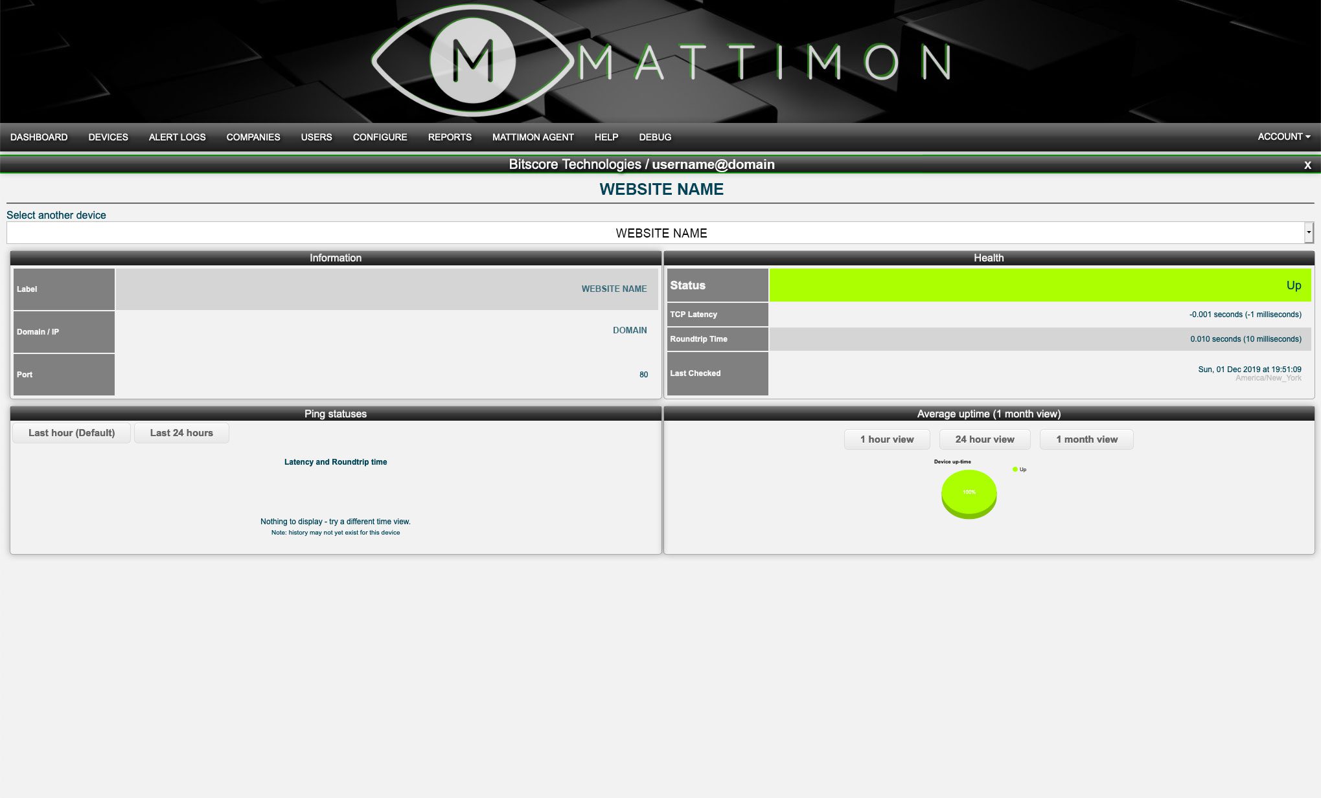This screenshot has height=798, width=1321.
Task: Click the America/New_York timezone text
Action: point(1268,378)
